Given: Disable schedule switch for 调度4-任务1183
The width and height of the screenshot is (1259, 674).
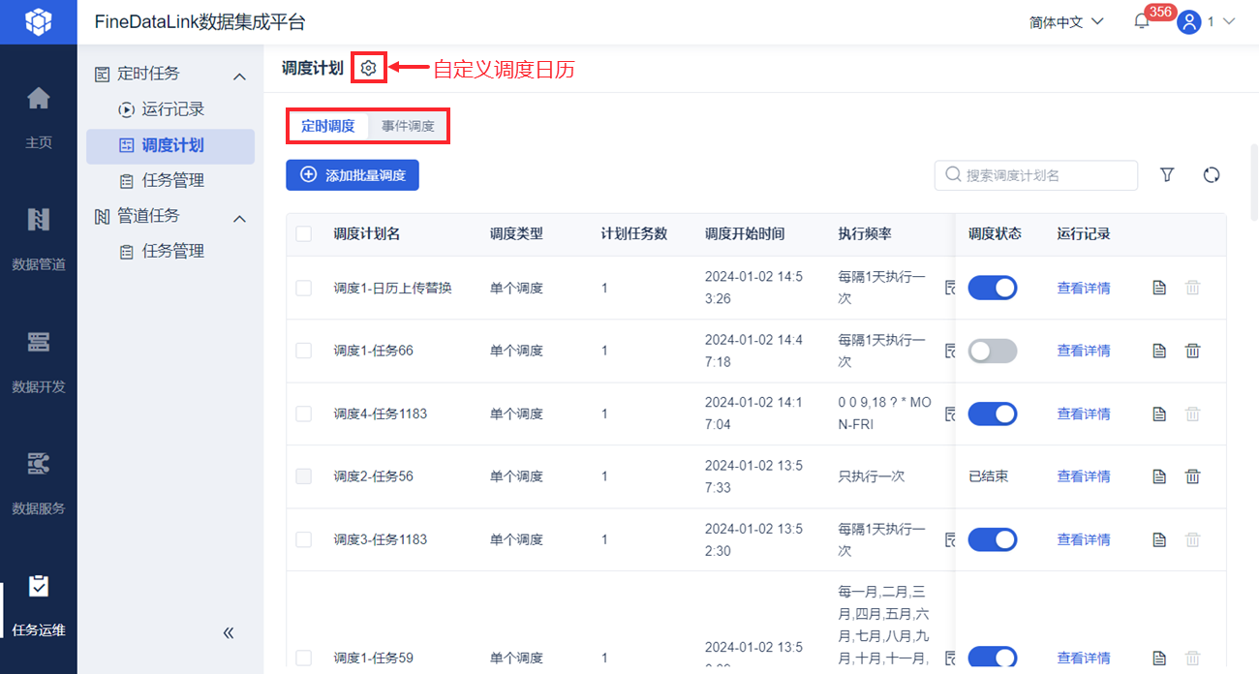Looking at the screenshot, I should [x=993, y=414].
